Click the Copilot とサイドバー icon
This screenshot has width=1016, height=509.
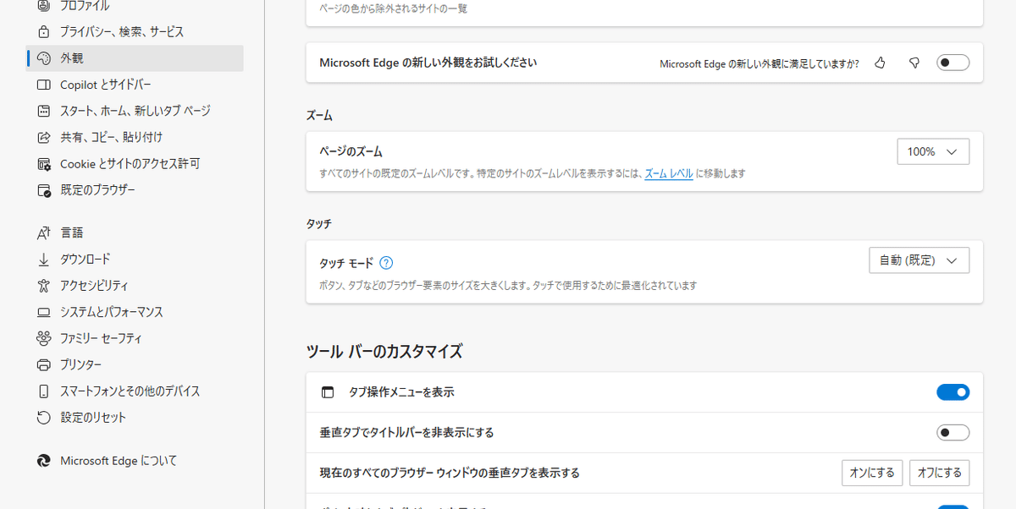(x=45, y=84)
